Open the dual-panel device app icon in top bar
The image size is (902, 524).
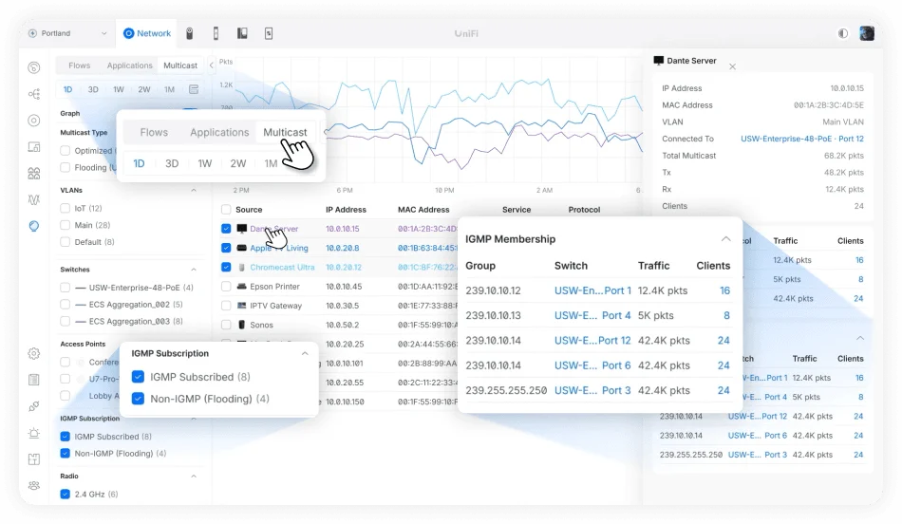[242, 33]
